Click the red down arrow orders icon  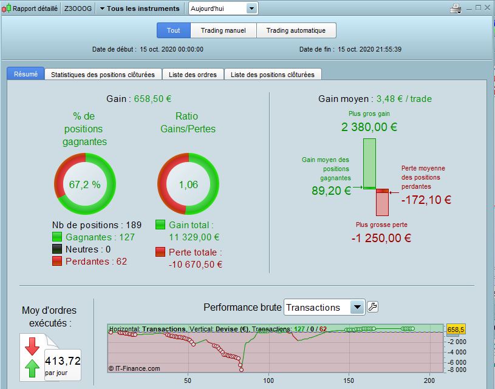(32, 347)
